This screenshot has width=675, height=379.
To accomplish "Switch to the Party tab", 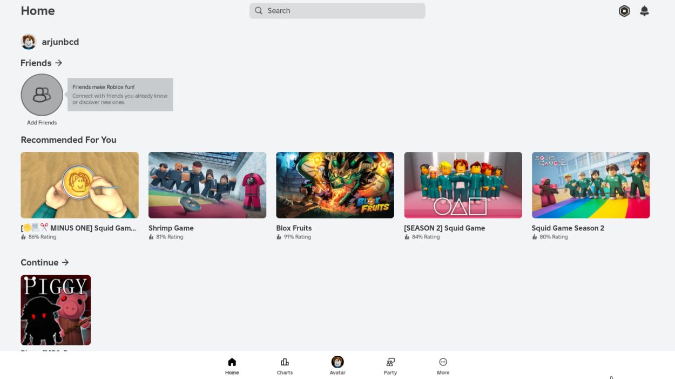I will [390, 365].
